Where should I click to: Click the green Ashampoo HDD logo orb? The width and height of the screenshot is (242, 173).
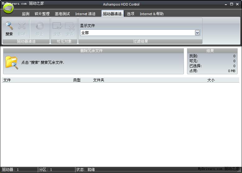point(8,8)
